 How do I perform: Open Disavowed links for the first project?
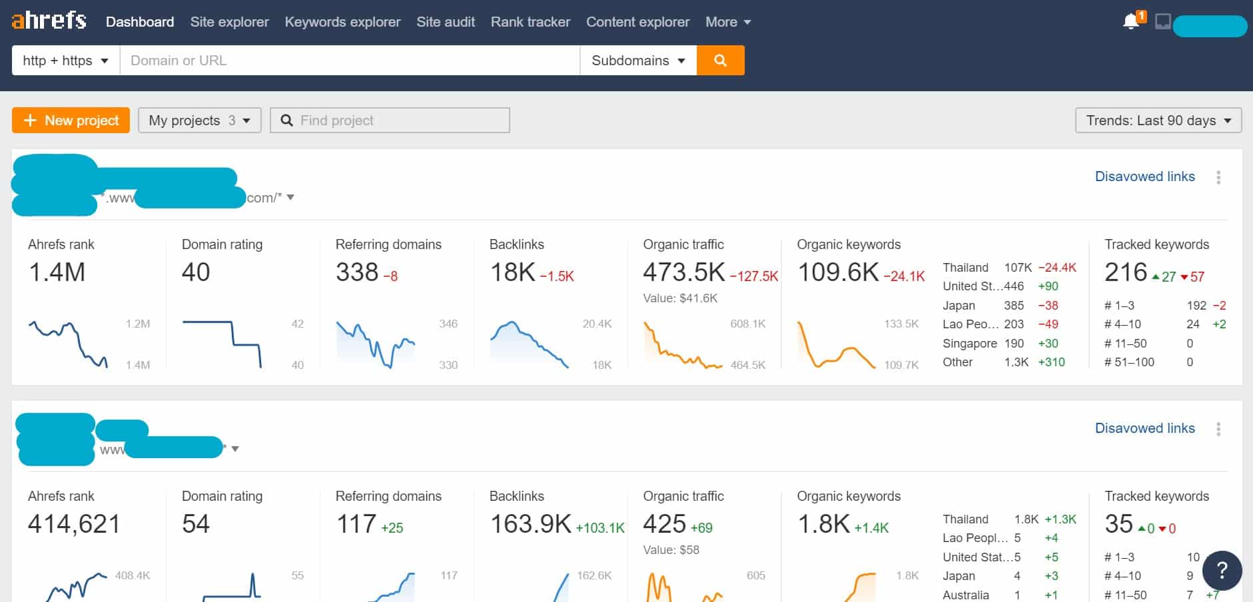1144,176
